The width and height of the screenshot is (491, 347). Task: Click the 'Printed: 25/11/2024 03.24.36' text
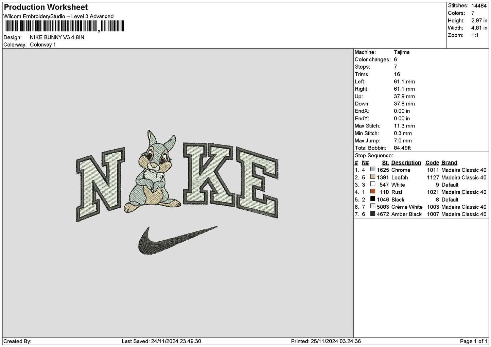(x=326, y=341)
